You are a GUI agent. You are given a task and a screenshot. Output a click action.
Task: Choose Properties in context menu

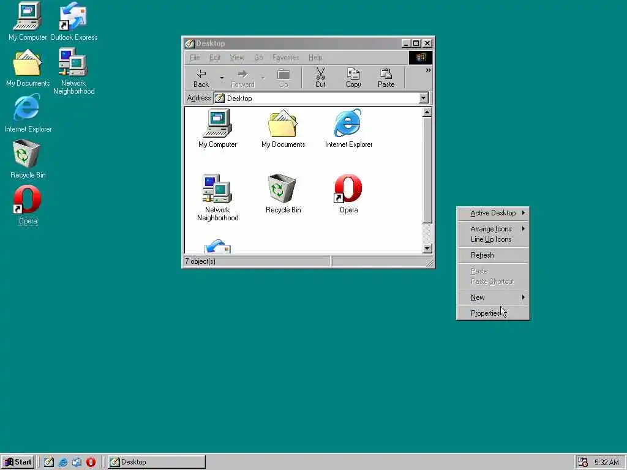coord(493,313)
